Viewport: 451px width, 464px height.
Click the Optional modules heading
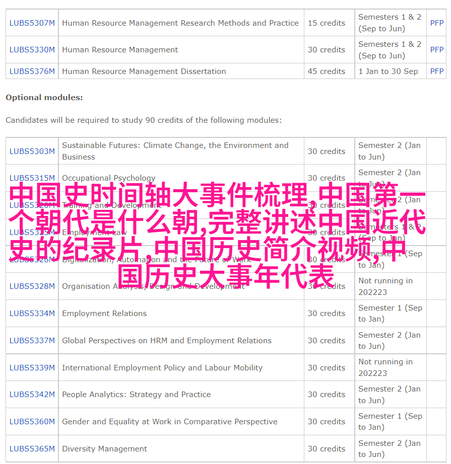[44, 98]
